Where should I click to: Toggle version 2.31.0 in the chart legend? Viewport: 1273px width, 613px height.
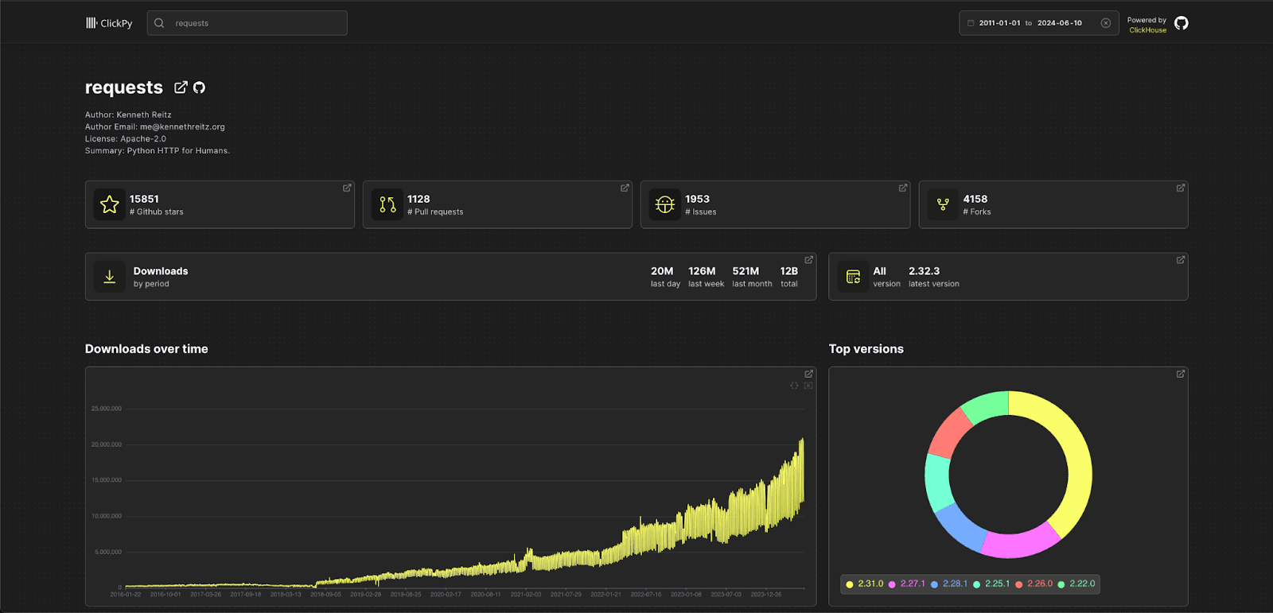tap(865, 584)
